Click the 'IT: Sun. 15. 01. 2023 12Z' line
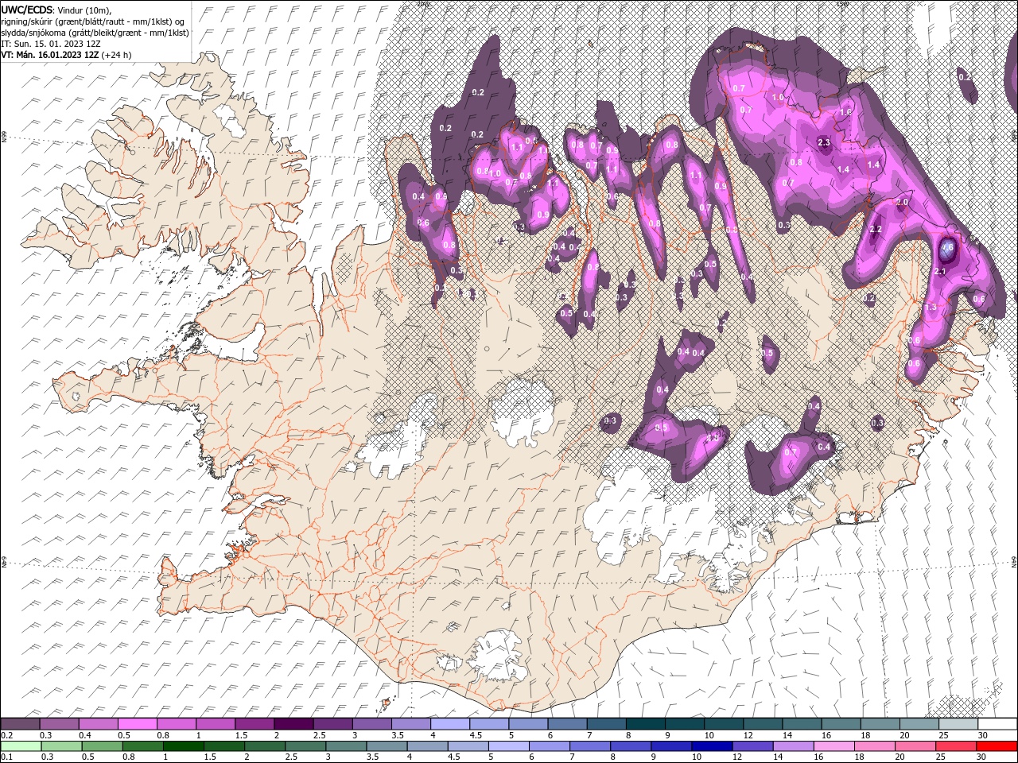The width and height of the screenshot is (1018, 763). pos(50,44)
